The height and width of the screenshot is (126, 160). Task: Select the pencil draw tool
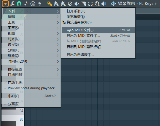coord(49,4)
